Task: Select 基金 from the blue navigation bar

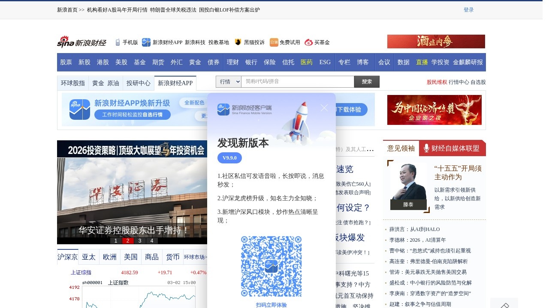Action: pyautogui.click(x=140, y=62)
